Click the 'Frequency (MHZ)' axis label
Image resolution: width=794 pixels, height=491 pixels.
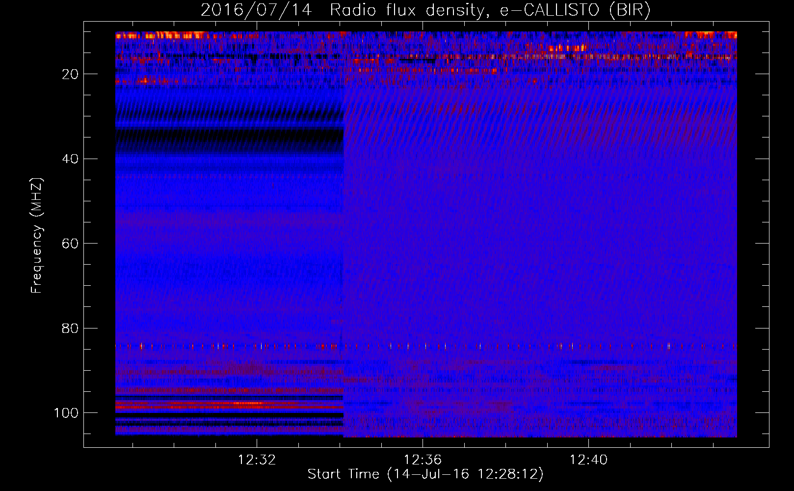pos(37,235)
